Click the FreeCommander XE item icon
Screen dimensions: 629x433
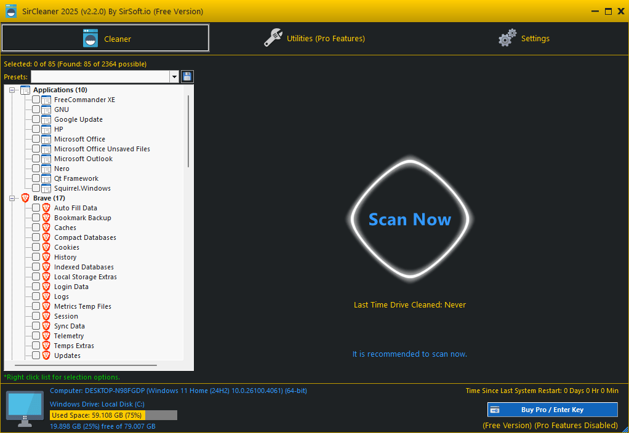pos(46,100)
